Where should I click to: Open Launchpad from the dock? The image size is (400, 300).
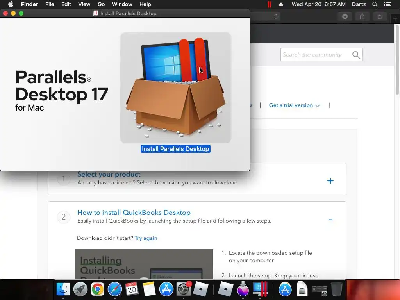[80, 289]
